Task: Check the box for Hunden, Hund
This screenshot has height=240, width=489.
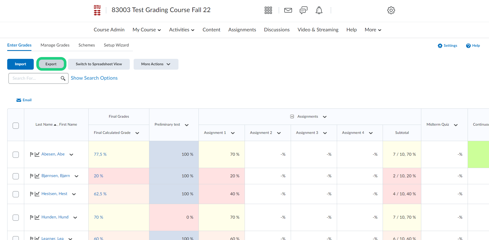Action: pyautogui.click(x=16, y=218)
